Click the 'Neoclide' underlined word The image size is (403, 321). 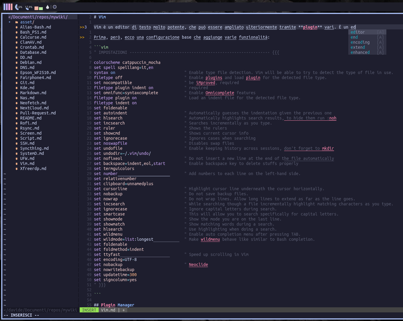[199, 265]
